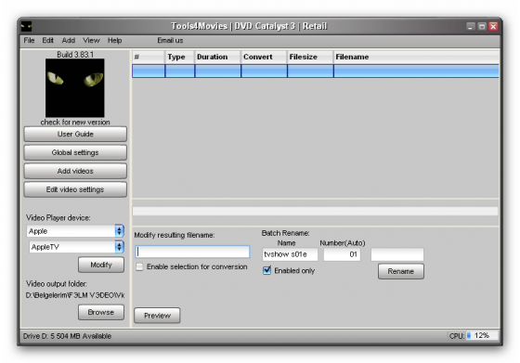Open Global settings
The height and width of the screenshot is (363, 520).
point(75,152)
